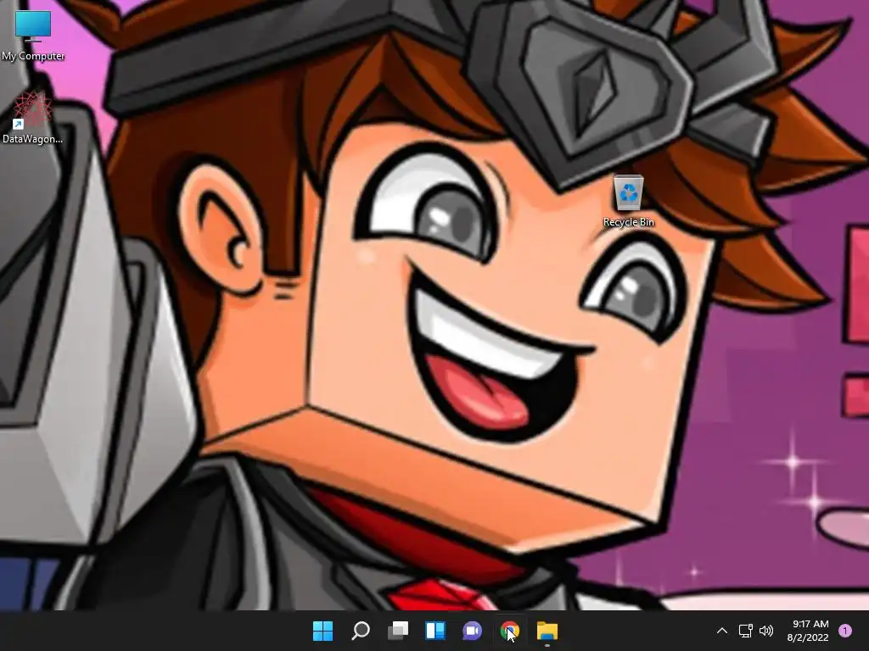Open File Explorer from taskbar

point(547,631)
